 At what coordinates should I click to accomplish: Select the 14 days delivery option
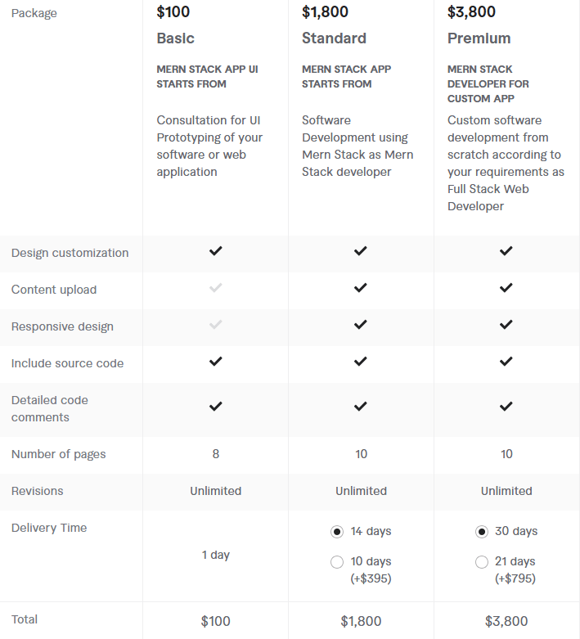coord(337,532)
